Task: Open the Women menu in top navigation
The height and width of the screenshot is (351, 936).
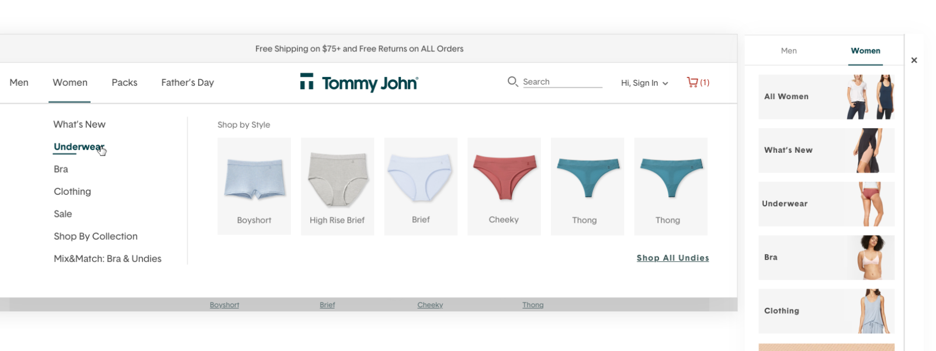Action: click(x=70, y=83)
